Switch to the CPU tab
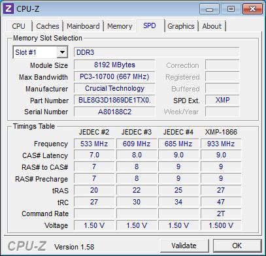This screenshot has width=266, height=256. [x=18, y=26]
